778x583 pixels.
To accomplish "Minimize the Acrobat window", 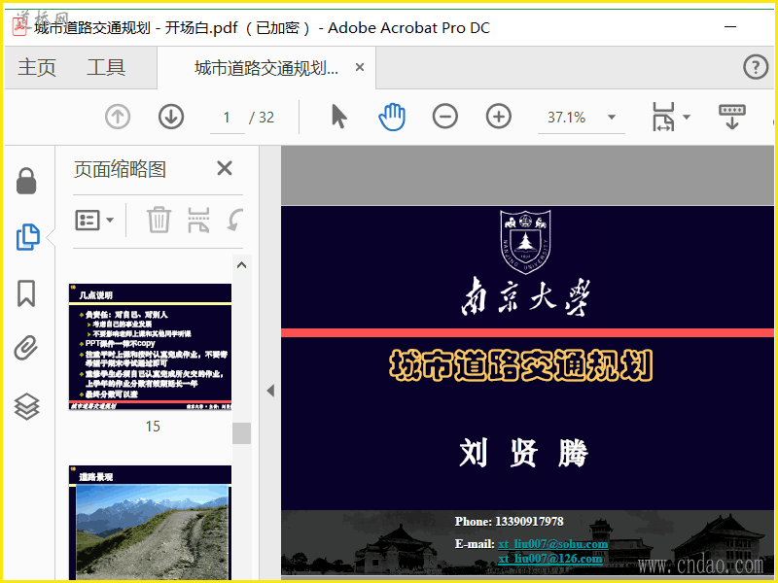I will [730, 27].
